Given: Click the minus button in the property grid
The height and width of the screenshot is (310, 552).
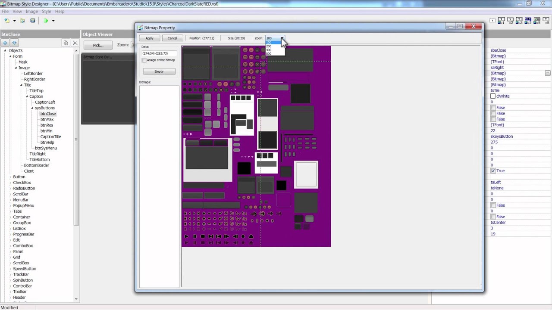Looking at the screenshot, I should coord(548,73).
